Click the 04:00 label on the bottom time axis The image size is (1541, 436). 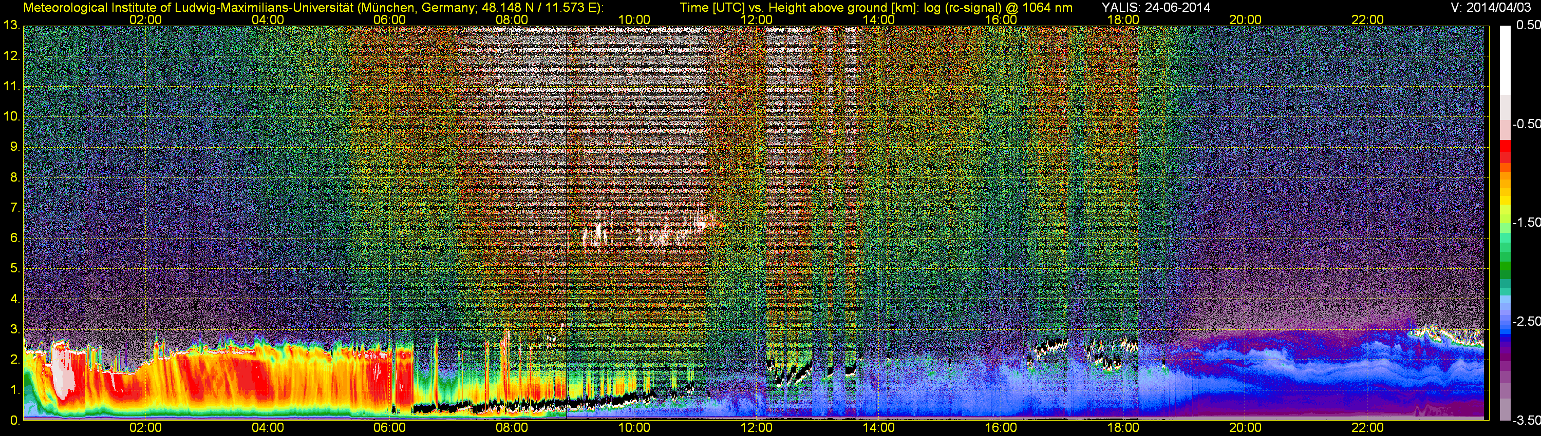coord(268,428)
